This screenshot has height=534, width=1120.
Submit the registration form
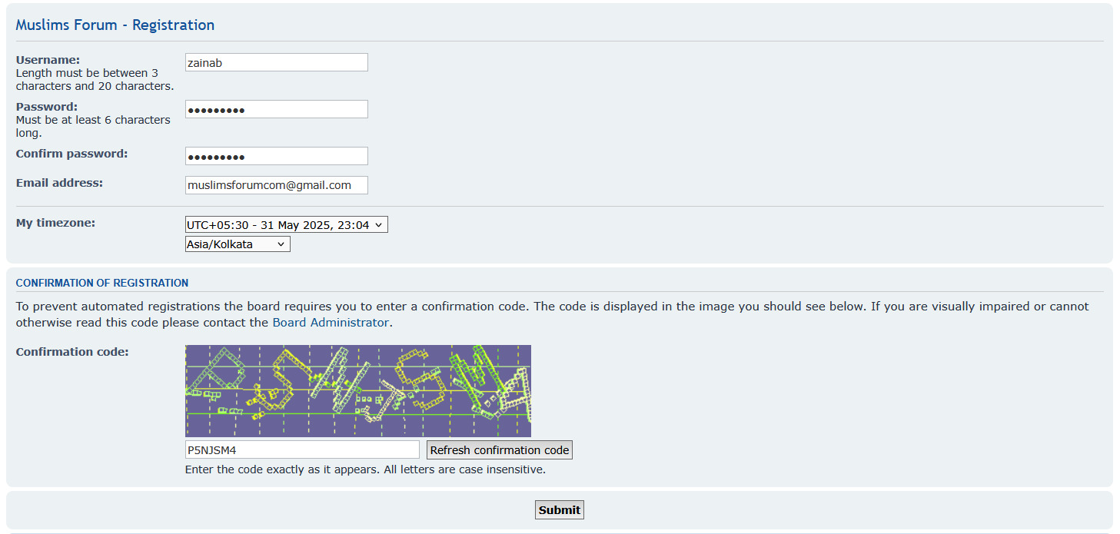[559, 510]
